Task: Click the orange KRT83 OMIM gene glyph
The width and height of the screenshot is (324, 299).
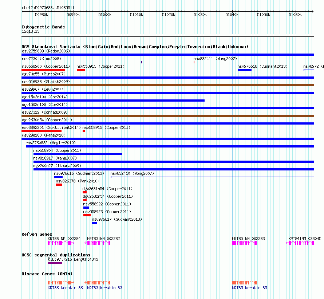Action: point(98,283)
